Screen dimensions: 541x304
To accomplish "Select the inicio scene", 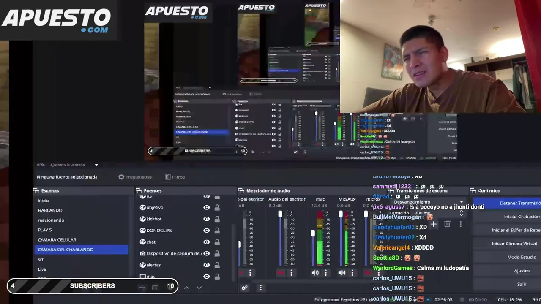I will 81,201.
